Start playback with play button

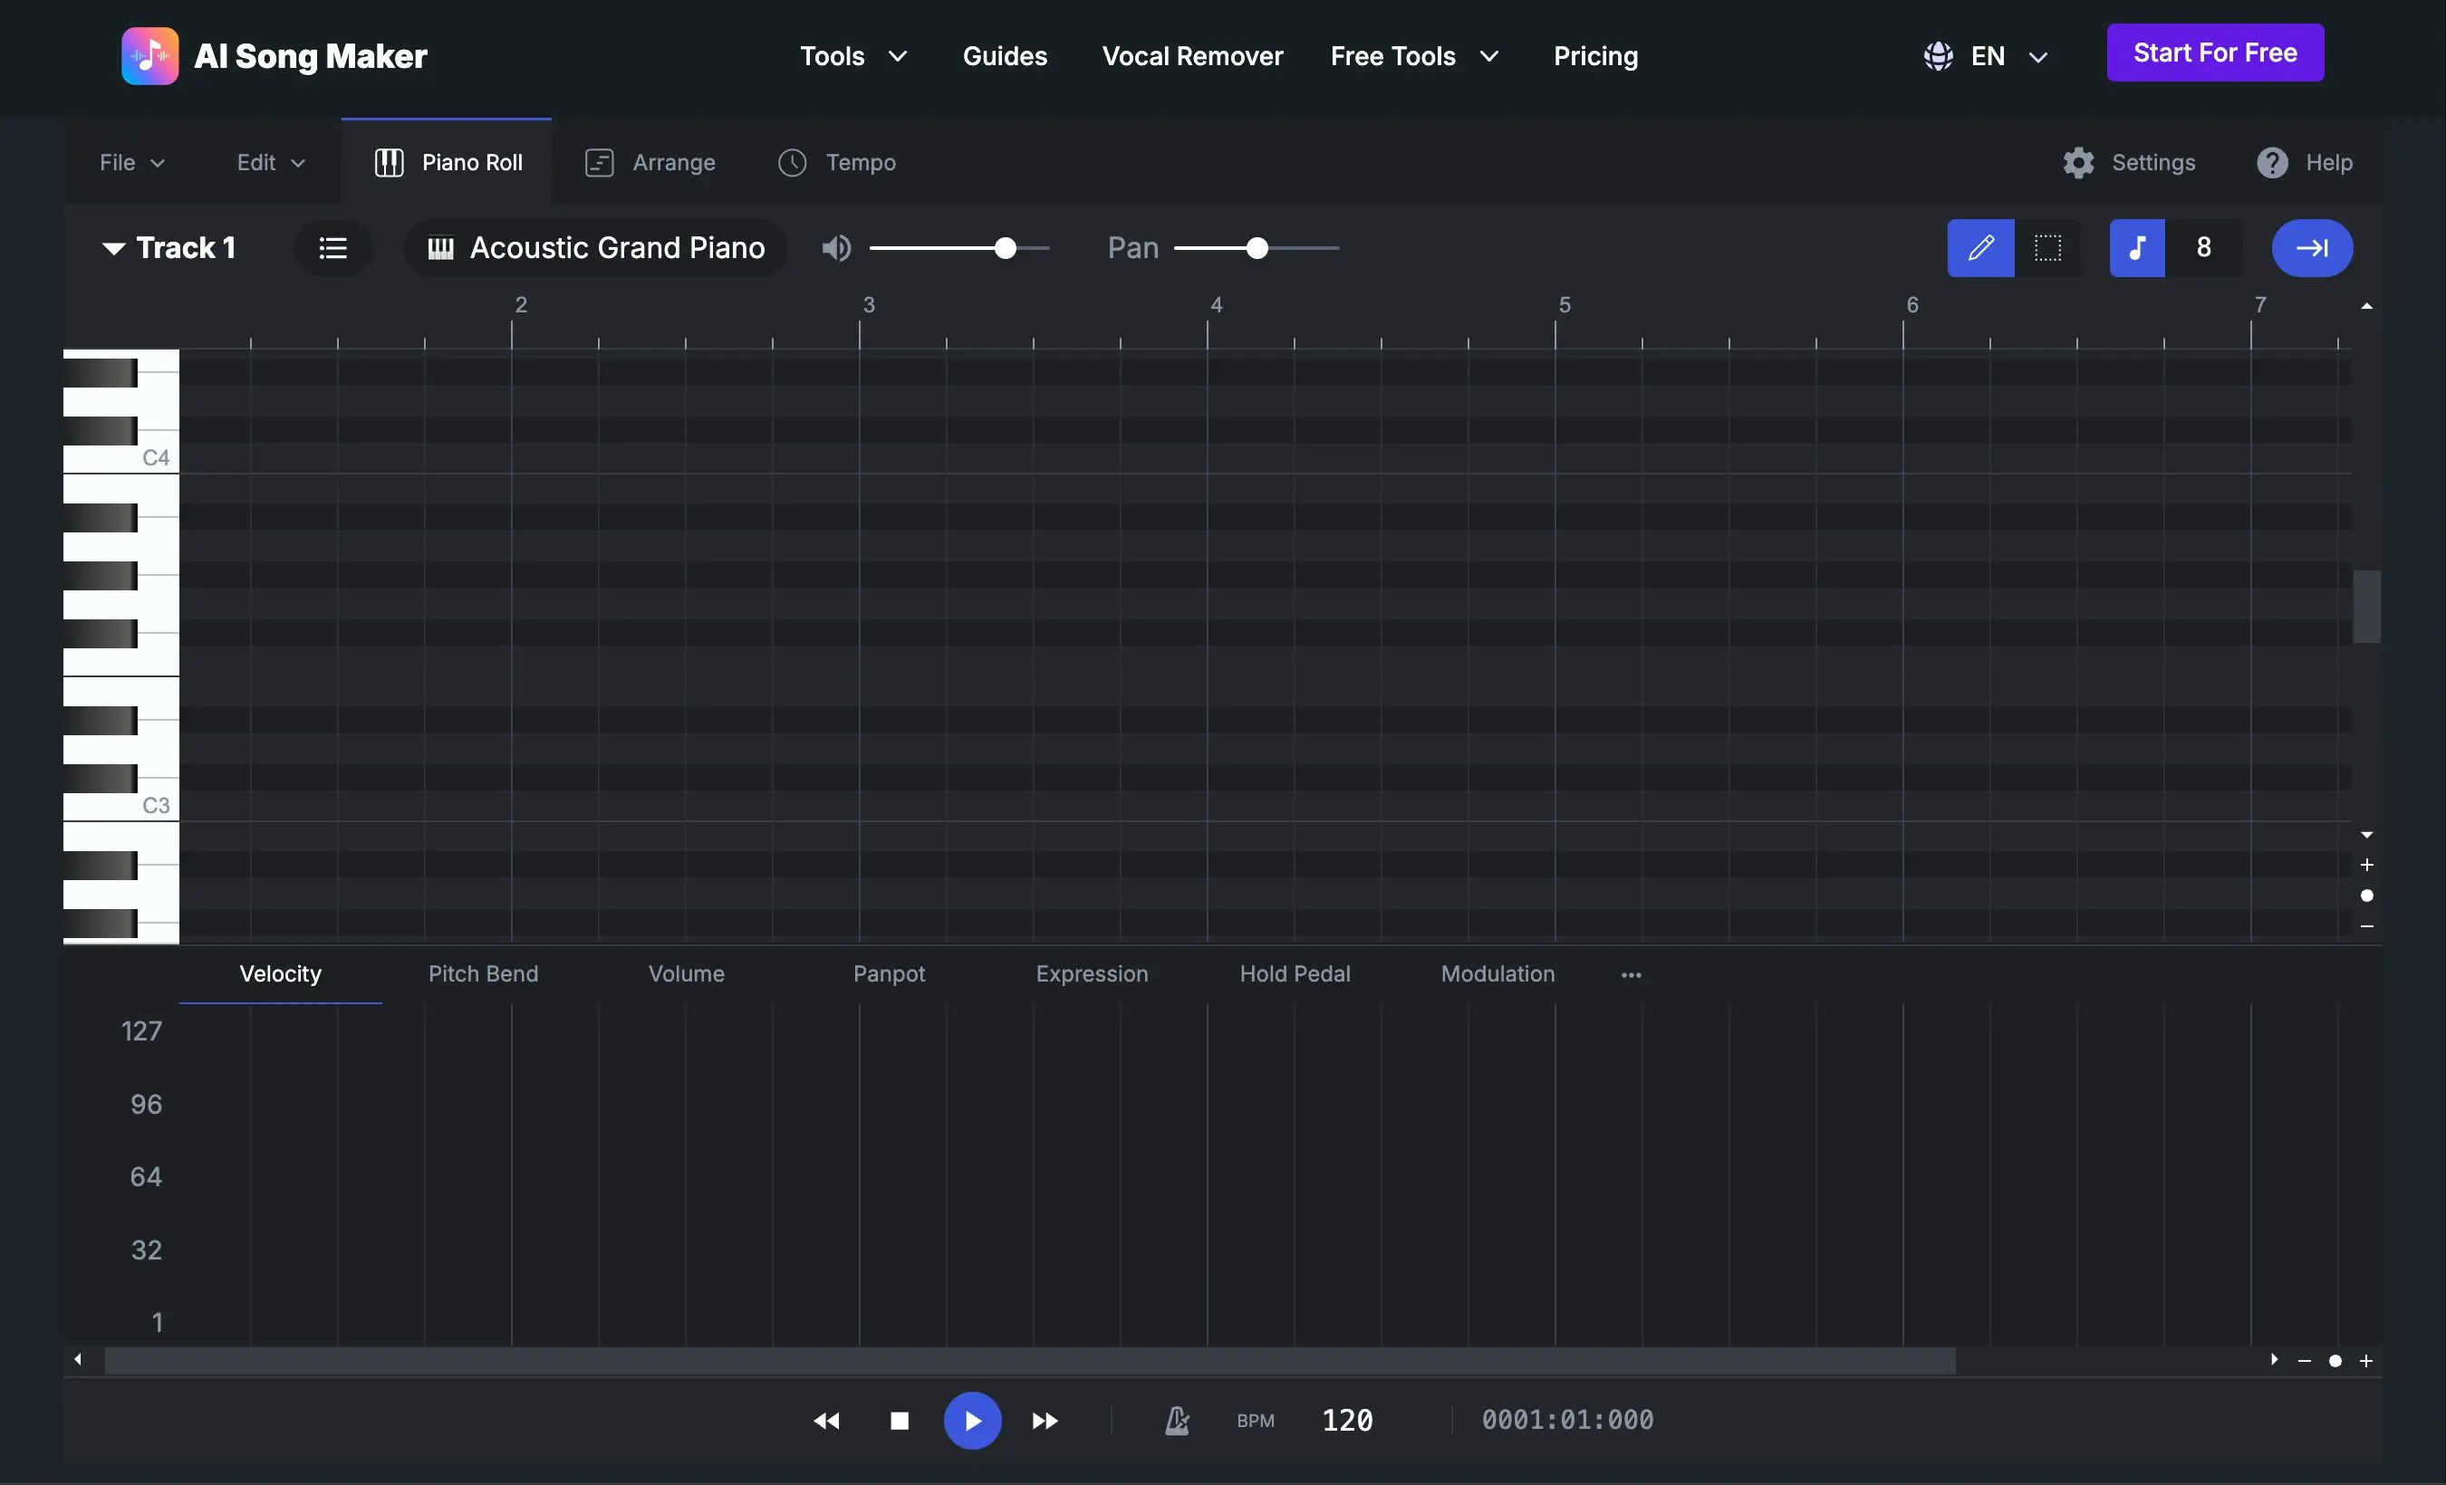pyautogui.click(x=972, y=1421)
